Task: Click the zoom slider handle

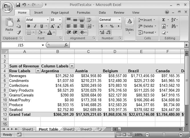Action: point(164,135)
